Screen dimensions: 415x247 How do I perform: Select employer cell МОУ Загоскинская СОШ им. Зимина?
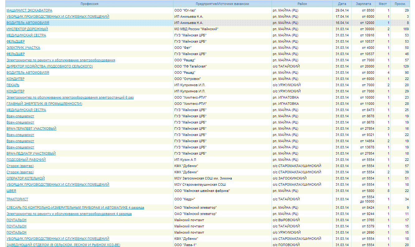coord(222,178)
